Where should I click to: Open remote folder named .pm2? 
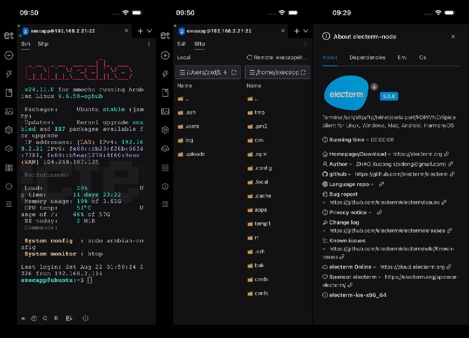(x=257, y=126)
